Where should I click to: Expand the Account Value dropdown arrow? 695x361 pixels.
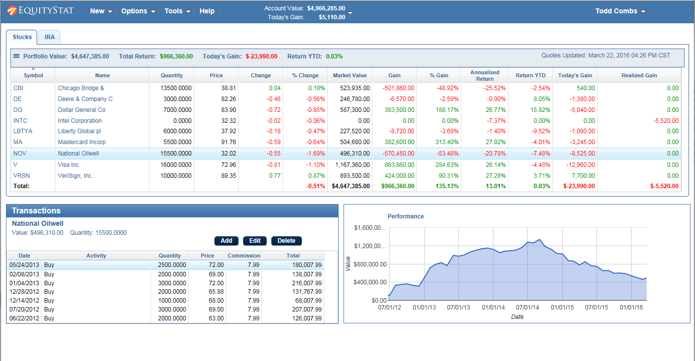pyautogui.click(x=350, y=13)
